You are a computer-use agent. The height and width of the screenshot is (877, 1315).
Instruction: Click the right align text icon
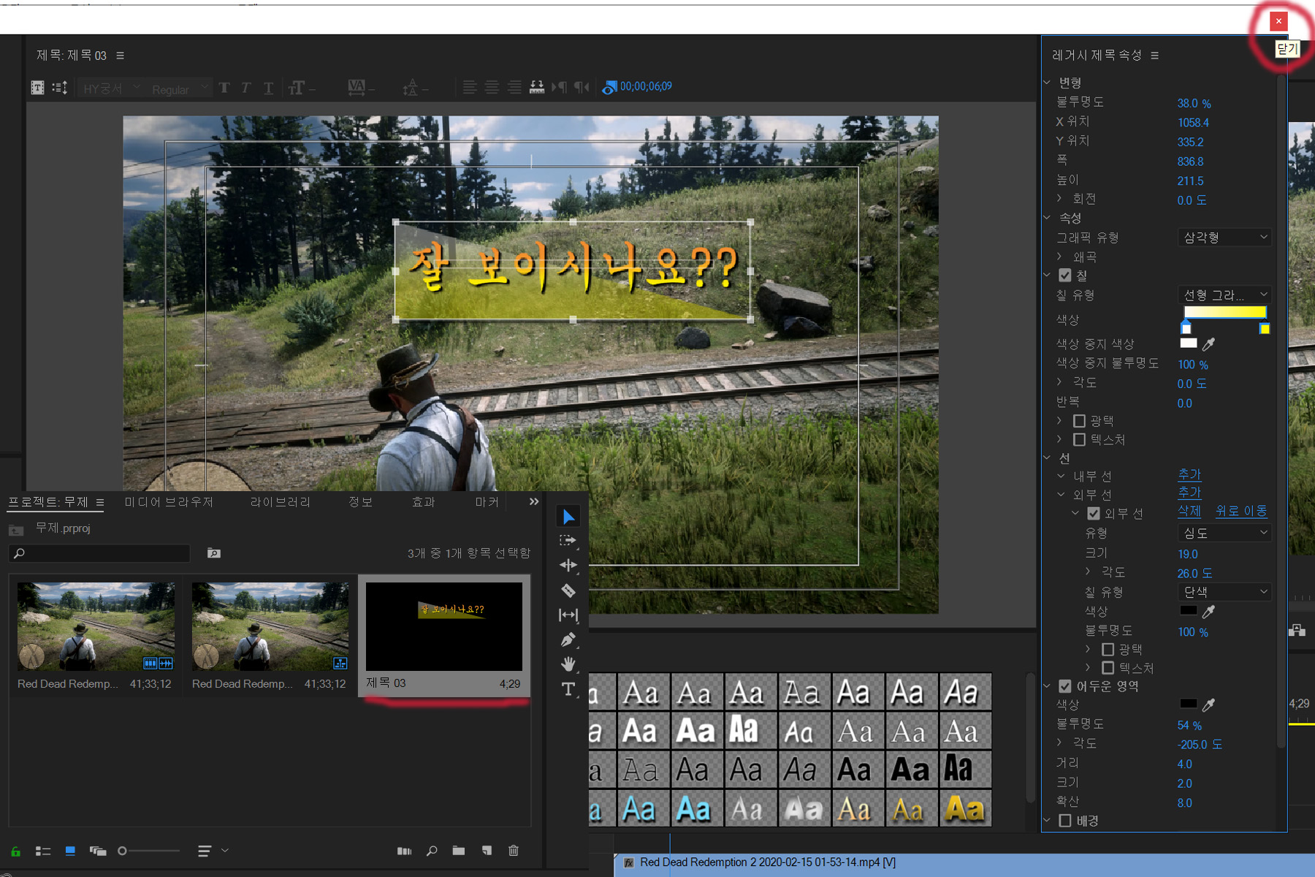pos(515,87)
